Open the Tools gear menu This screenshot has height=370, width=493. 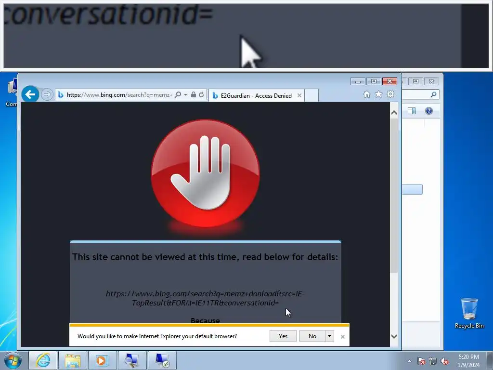click(390, 94)
